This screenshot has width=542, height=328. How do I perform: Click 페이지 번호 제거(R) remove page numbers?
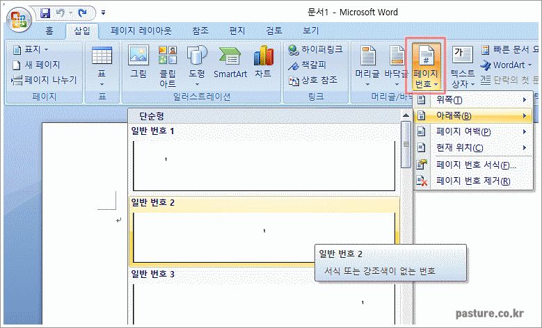coord(473,181)
